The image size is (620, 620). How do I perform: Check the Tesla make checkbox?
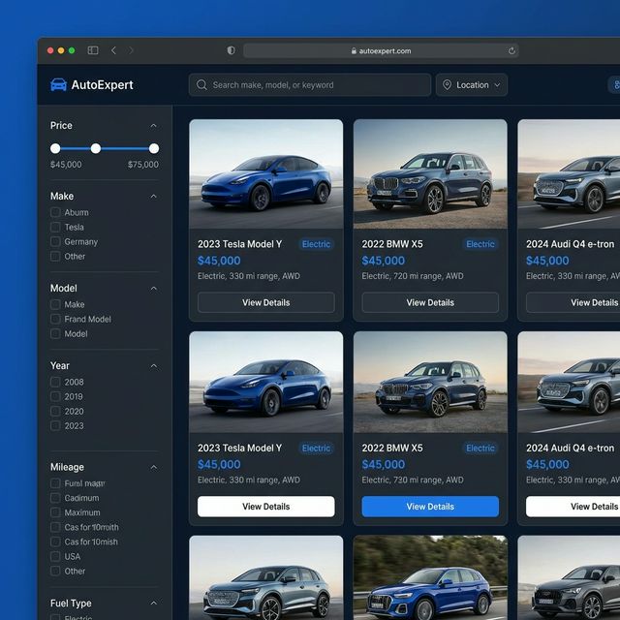click(x=55, y=227)
